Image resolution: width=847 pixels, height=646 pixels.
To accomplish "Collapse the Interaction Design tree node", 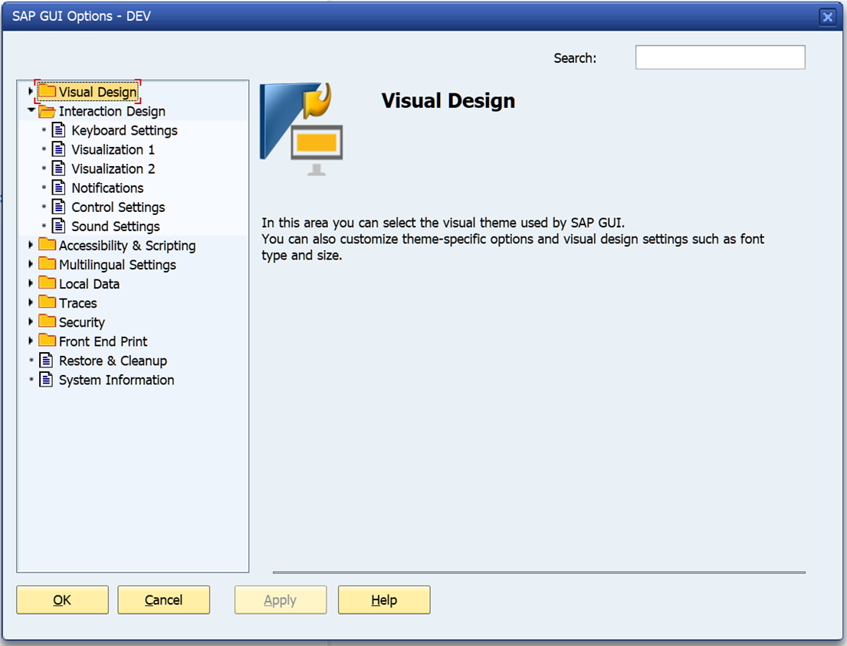I will [31, 110].
